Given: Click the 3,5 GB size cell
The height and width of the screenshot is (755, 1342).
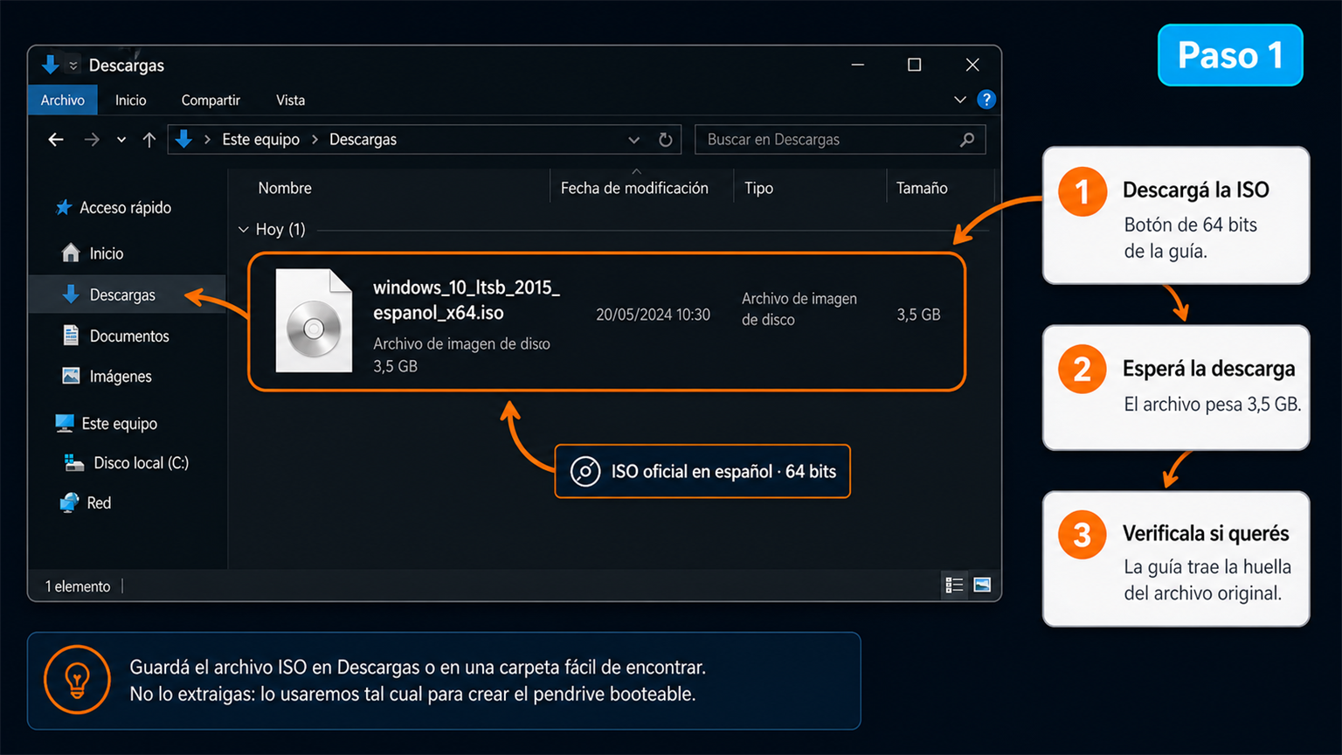Looking at the screenshot, I should [918, 315].
